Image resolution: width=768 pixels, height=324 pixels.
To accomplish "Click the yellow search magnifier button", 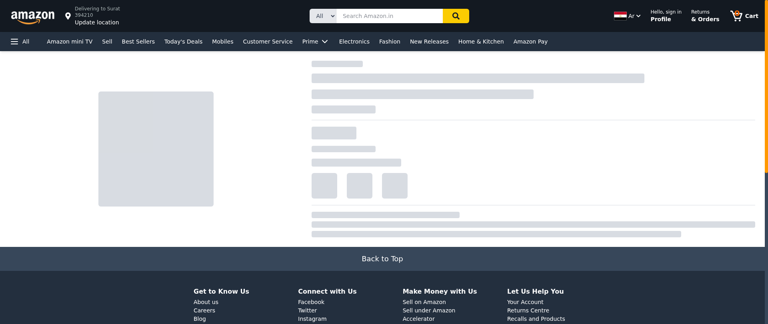I will pos(456,16).
